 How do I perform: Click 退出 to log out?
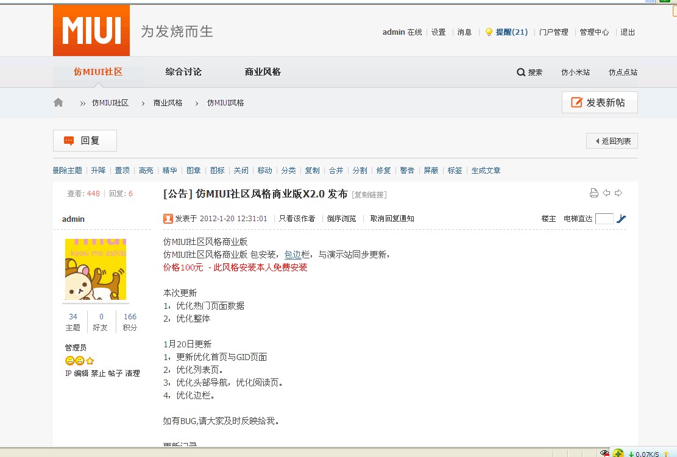pyautogui.click(x=628, y=32)
